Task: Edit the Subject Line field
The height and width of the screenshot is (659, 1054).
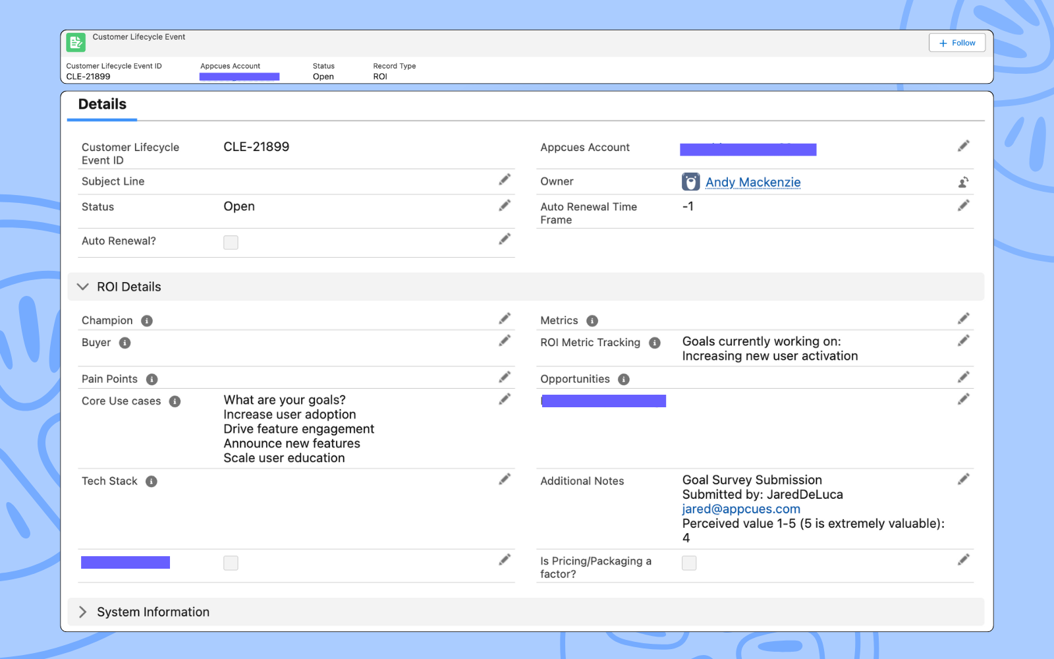Action: (x=505, y=179)
